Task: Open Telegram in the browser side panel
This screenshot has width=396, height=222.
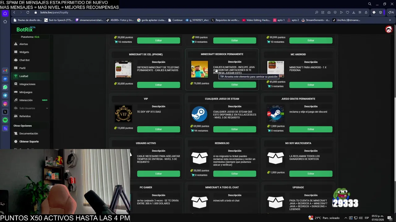Action: [5, 95]
